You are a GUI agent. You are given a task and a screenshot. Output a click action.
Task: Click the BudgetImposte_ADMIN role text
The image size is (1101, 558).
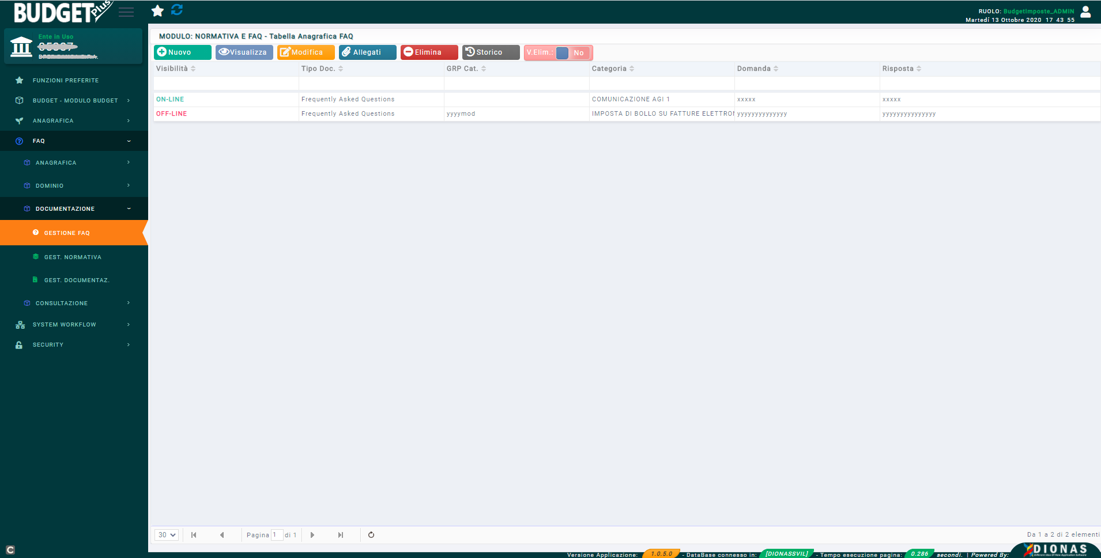(1039, 12)
